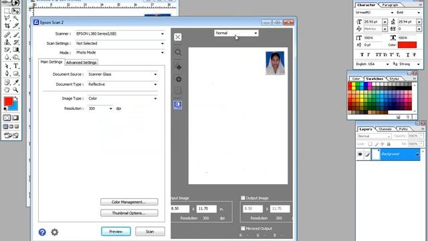This screenshot has width=428, height=241.
Task: Click the add marquee icon in preview
Action: click(x=178, y=79)
